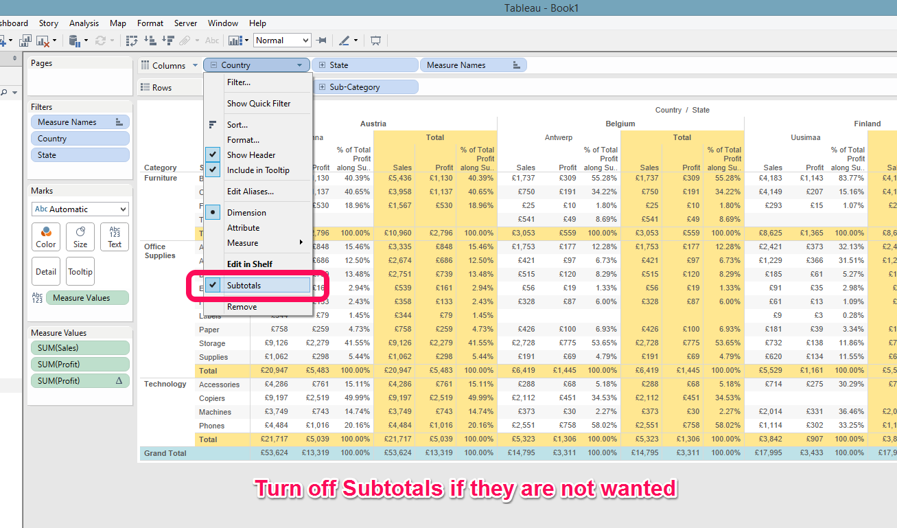The height and width of the screenshot is (528, 897).
Task: Choose Remove from context menu
Action: click(258, 307)
